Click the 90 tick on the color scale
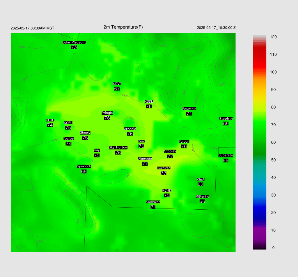298x277 pixels. [x=273, y=90]
